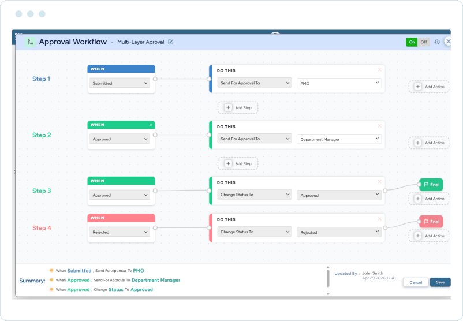Image resolution: width=463 pixels, height=321 pixels.
Task: Remove Step 2 DO THIS action
Action: coord(379,126)
